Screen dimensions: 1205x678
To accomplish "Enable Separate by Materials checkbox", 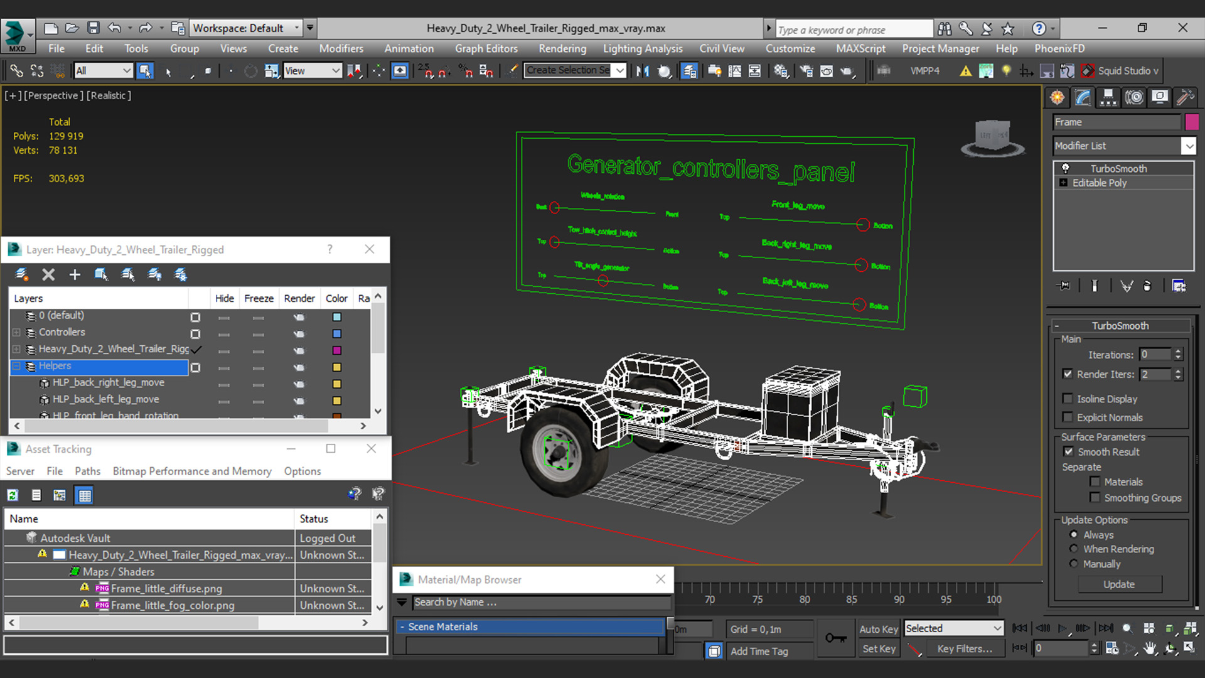I will tap(1095, 482).
